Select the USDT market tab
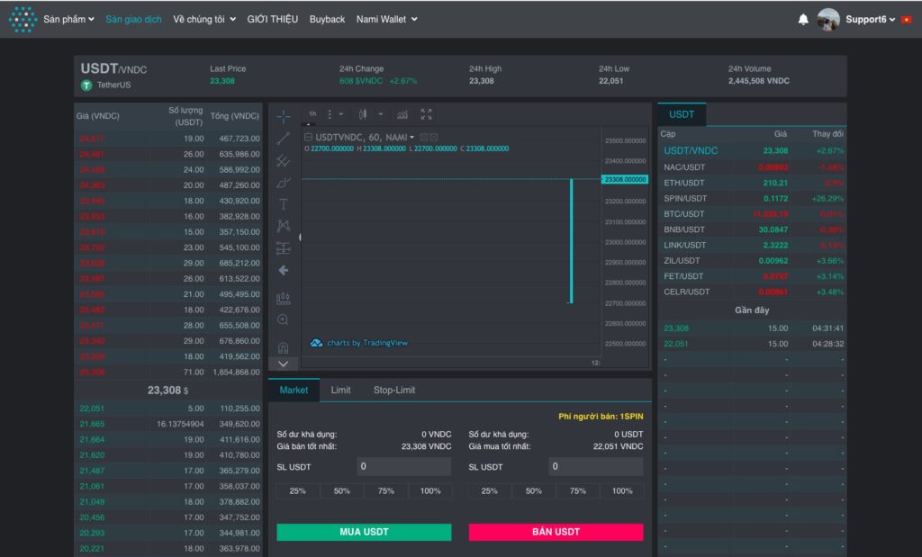Image resolution: width=922 pixels, height=557 pixels. coord(682,114)
